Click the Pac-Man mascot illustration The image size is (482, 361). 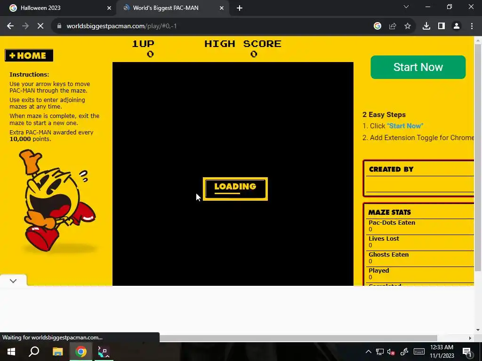(57, 200)
